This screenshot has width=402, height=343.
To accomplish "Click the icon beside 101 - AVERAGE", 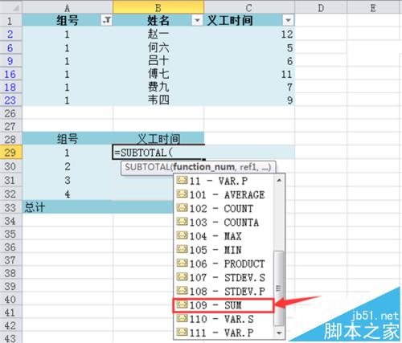I will [x=182, y=194].
